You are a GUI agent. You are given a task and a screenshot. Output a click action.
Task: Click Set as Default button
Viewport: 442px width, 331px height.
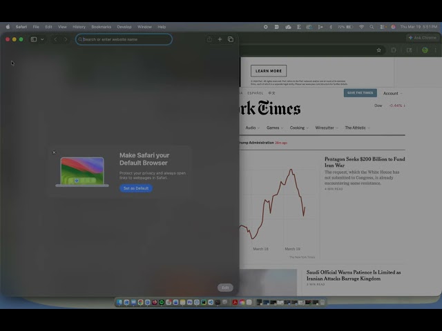(136, 188)
